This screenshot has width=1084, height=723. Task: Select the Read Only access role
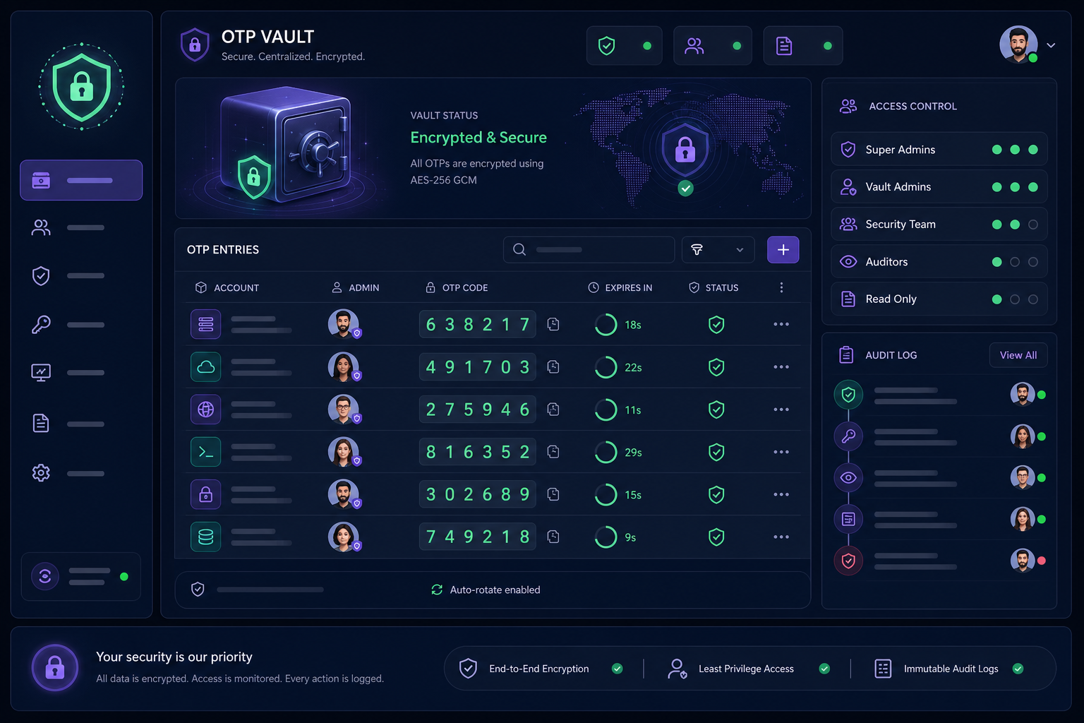pos(939,299)
